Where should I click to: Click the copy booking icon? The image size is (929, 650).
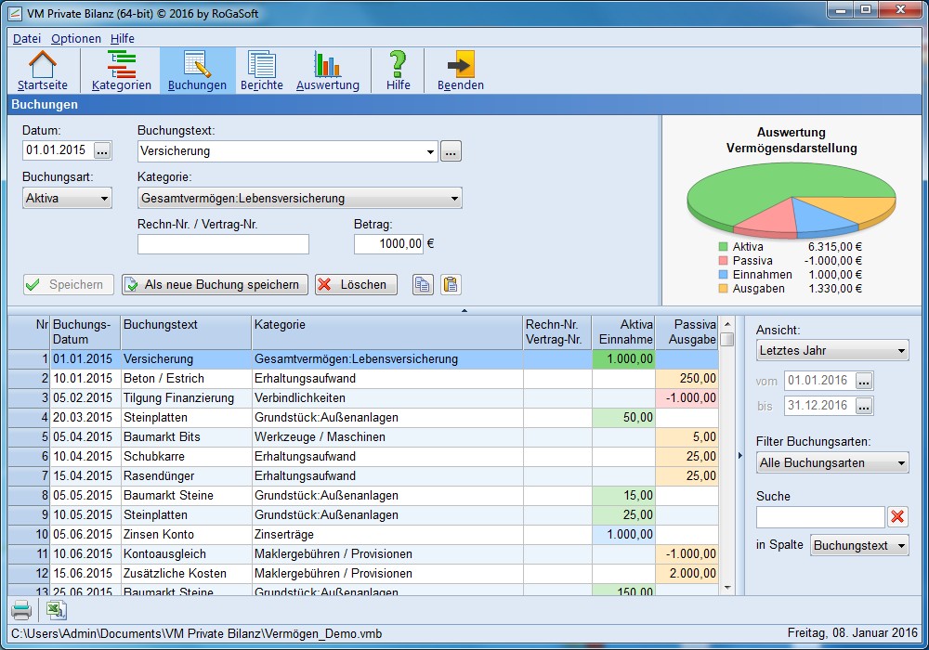coord(423,285)
